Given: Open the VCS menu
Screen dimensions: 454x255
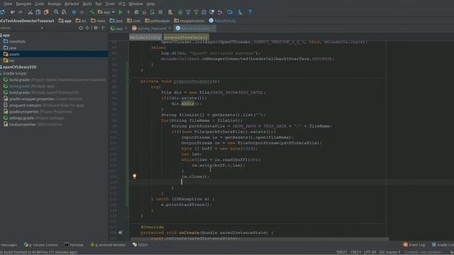Looking at the screenshot, I should (x=121, y=4).
